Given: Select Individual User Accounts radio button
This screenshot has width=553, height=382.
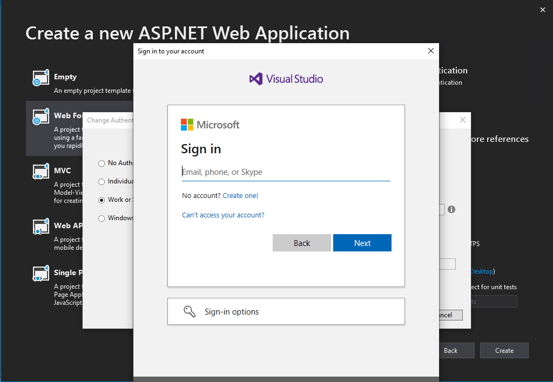Looking at the screenshot, I should (x=102, y=182).
